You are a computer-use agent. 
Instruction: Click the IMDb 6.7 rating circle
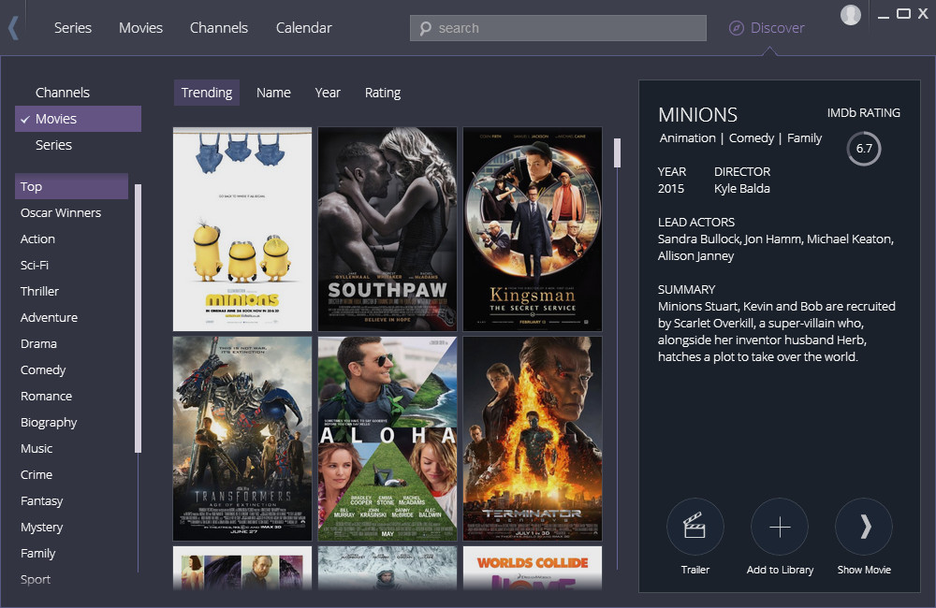point(864,149)
